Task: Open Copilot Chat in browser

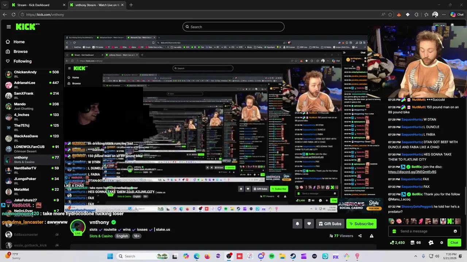Action: point(458,15)
